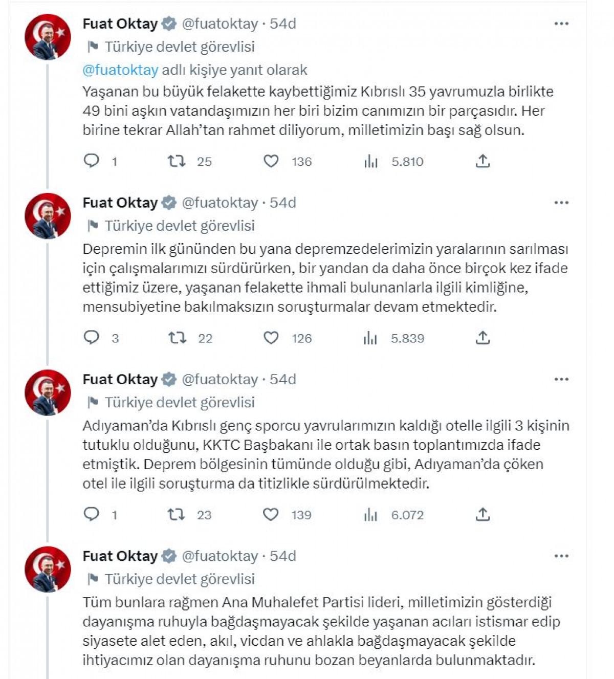Open more options on the soruşturmalar tweet
614x679 pixels.
point(561,203)
